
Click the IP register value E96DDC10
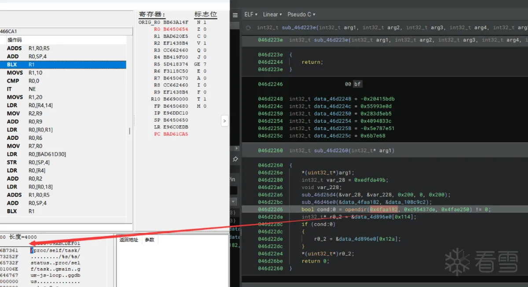pos(176,113)
